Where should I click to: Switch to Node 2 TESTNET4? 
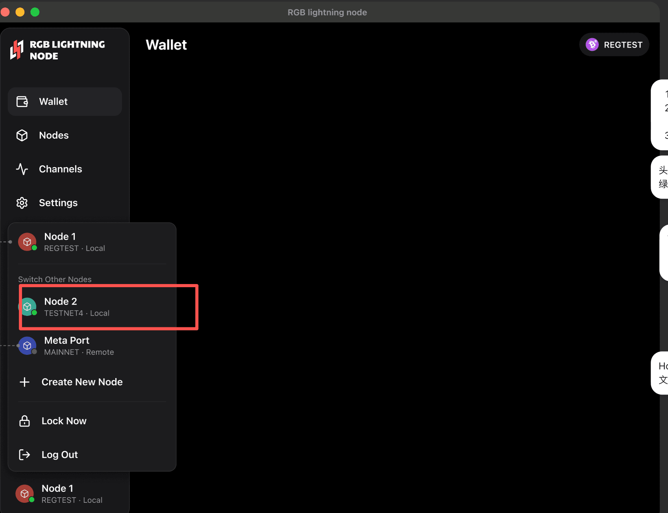92,307
